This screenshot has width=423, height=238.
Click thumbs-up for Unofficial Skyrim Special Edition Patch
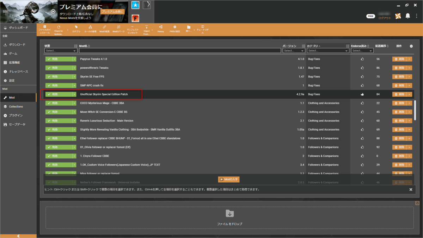pyautogui.click(x=362, y=94)
